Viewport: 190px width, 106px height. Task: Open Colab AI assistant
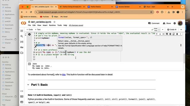[172, 29]
